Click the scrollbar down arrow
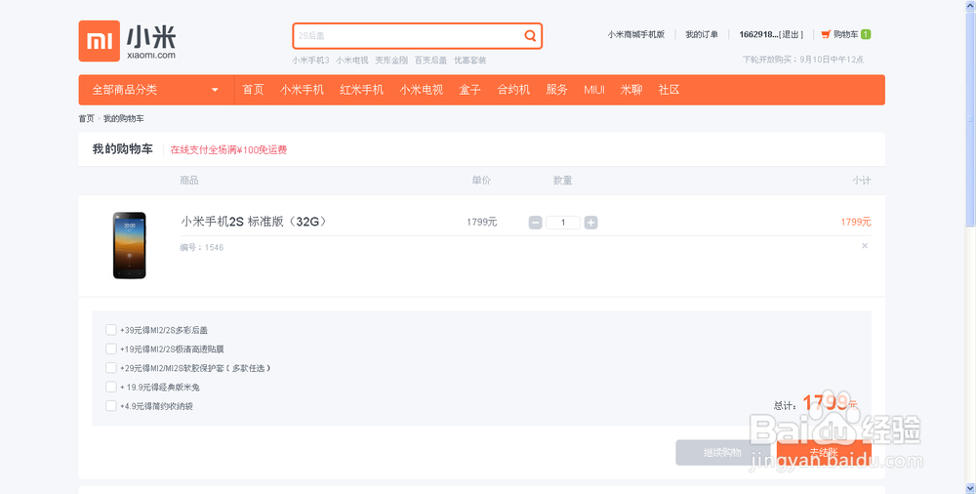976x494 pixels. tap(970, 488)
